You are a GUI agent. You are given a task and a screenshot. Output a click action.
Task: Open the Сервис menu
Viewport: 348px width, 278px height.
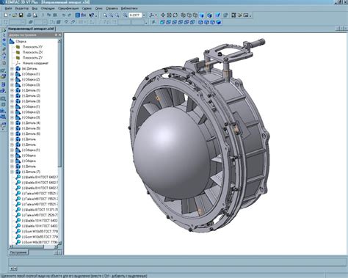click(x=87, y=8)
